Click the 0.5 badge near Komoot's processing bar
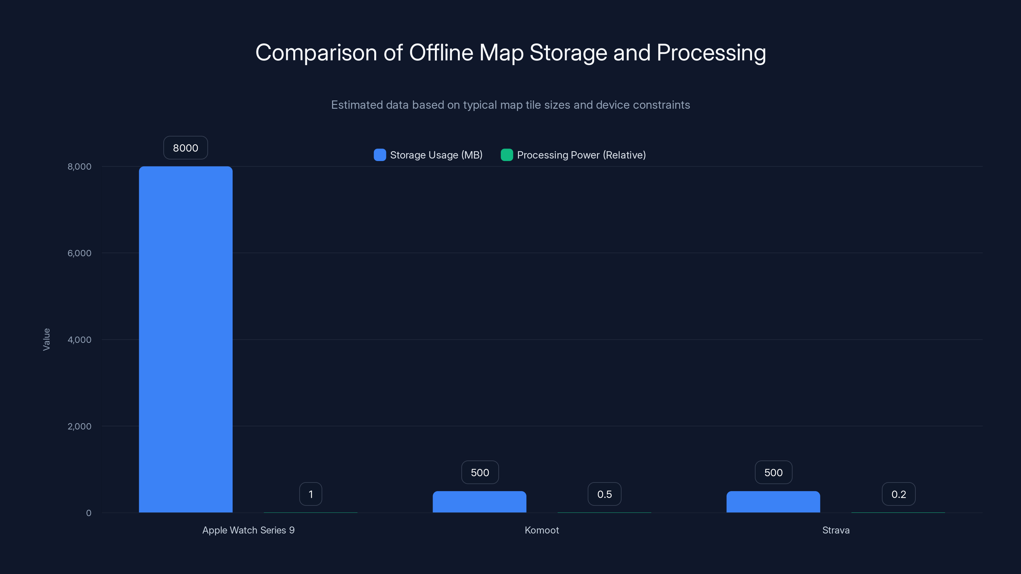This screenshot has width=1021, height=574. (604, 494)
